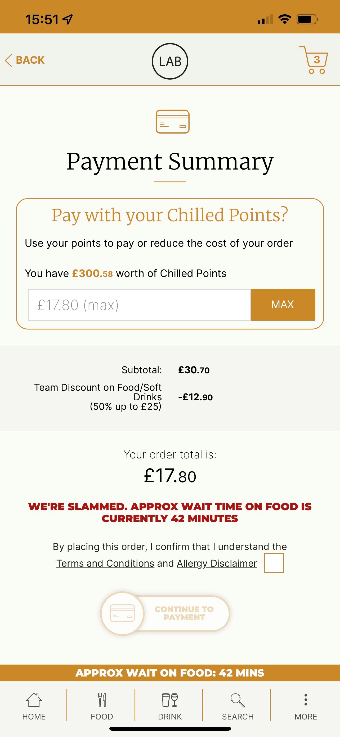Tick the terms and allergy confirmation checkbox
This screenshot has width=340, height=737.
pos(274,563)
